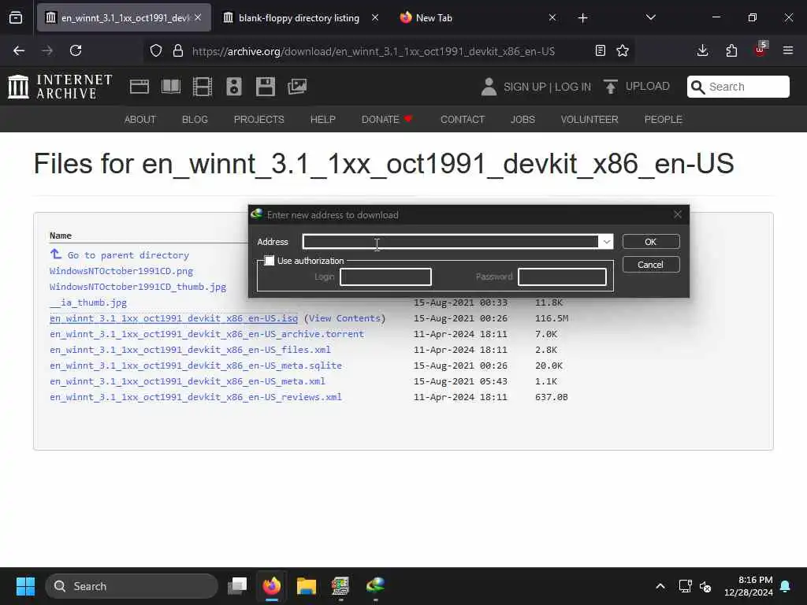Bookmark this page with the star
807x605 pixels.
click(x=623, y=50)
